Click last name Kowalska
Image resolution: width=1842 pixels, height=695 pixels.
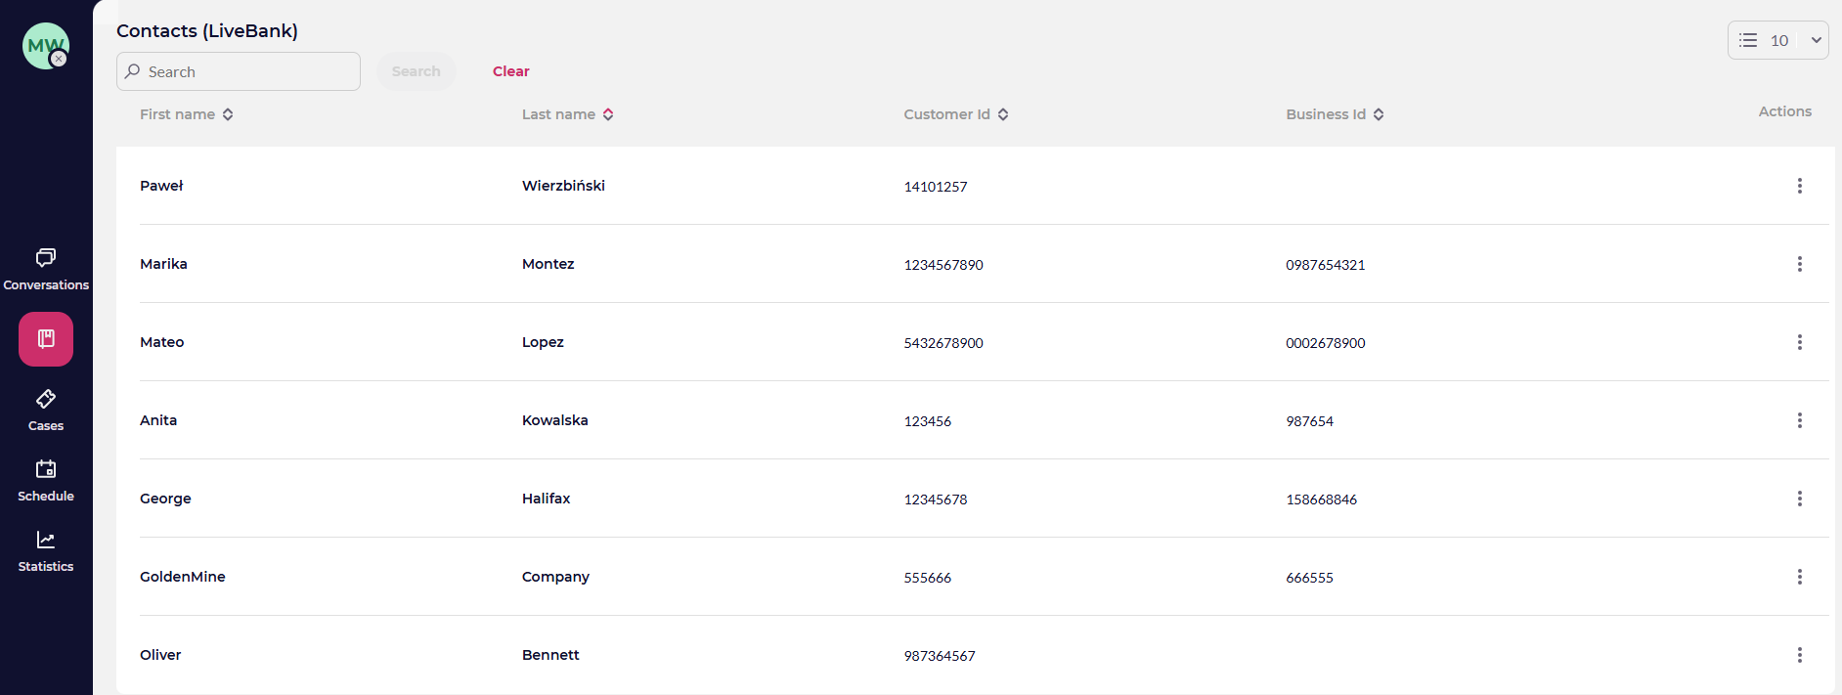point(555,420)
